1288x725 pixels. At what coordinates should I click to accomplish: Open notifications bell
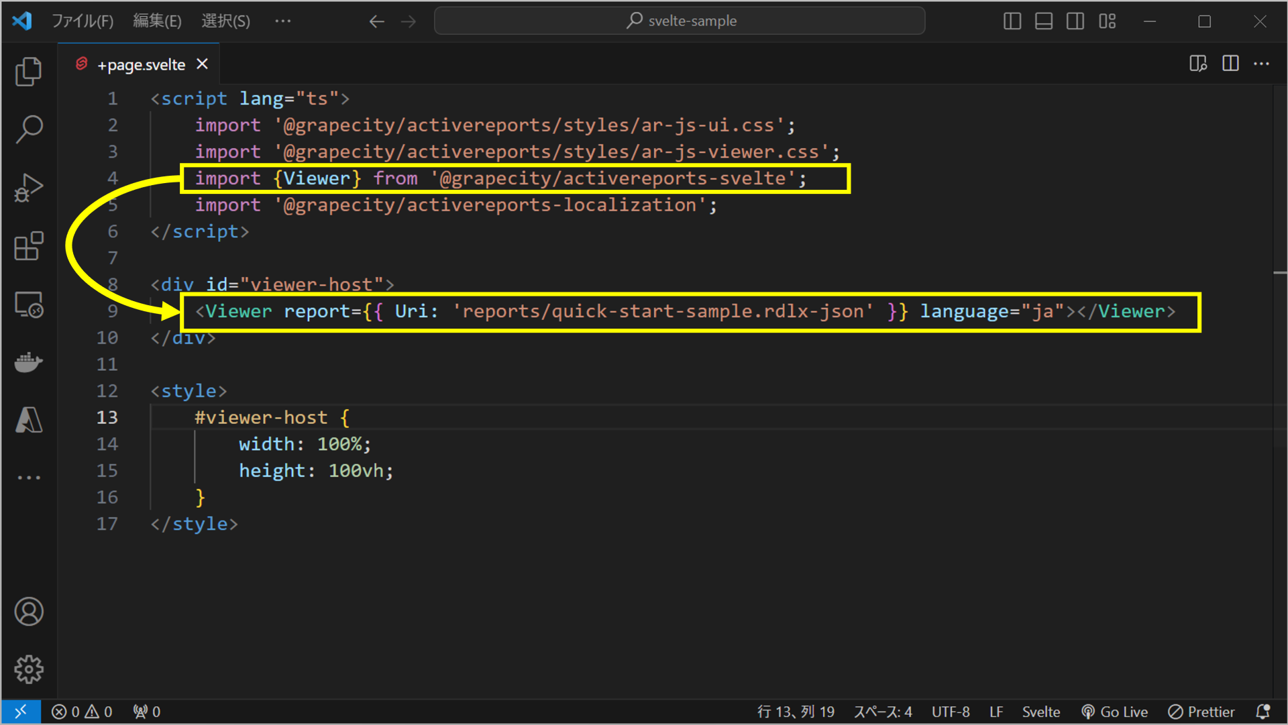(1263, 712)
